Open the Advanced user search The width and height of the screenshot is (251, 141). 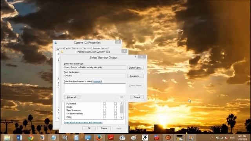click(72, 97)
